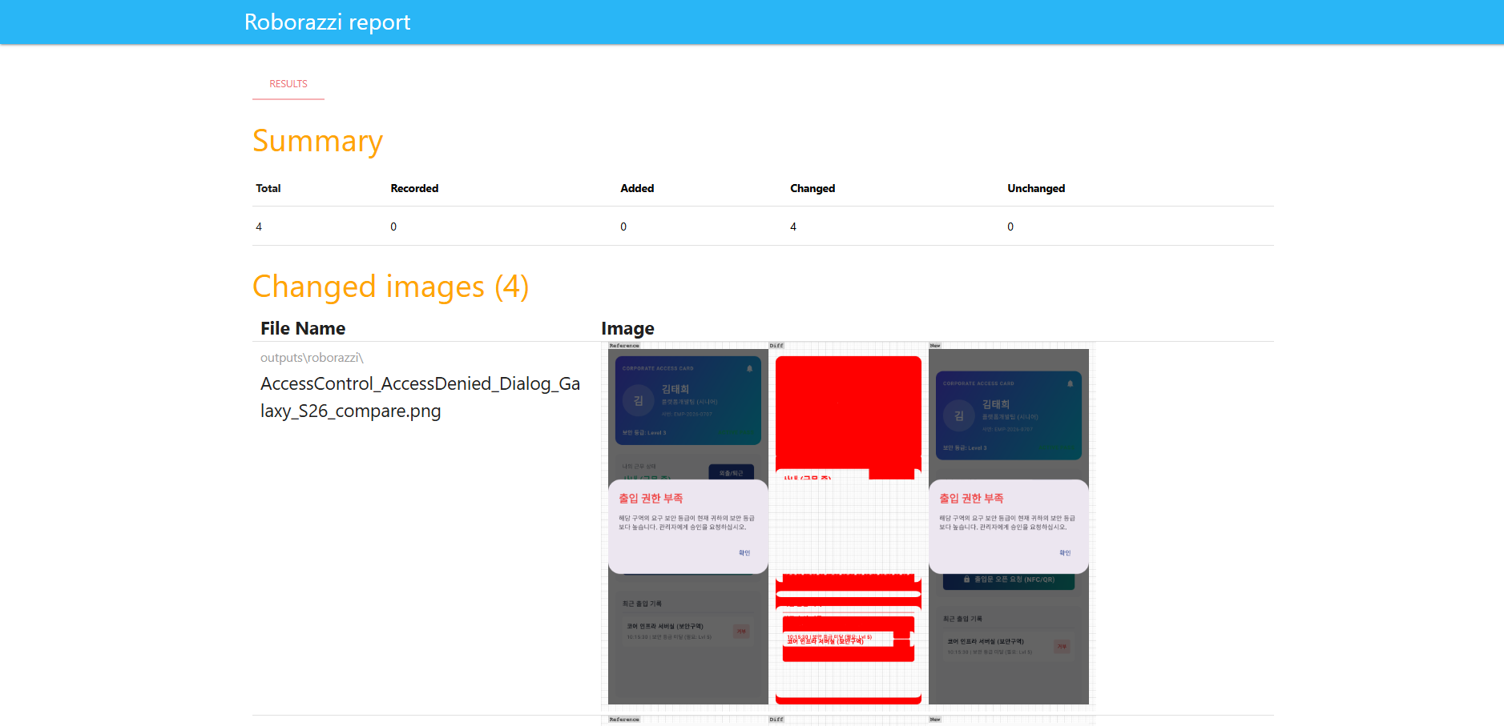This screenshot has height=726, width=1504.
Task: Select the Recorded column header
Action: coord(414,188)
